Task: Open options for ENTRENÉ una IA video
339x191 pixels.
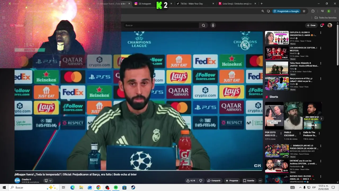Action: [321, 161]
